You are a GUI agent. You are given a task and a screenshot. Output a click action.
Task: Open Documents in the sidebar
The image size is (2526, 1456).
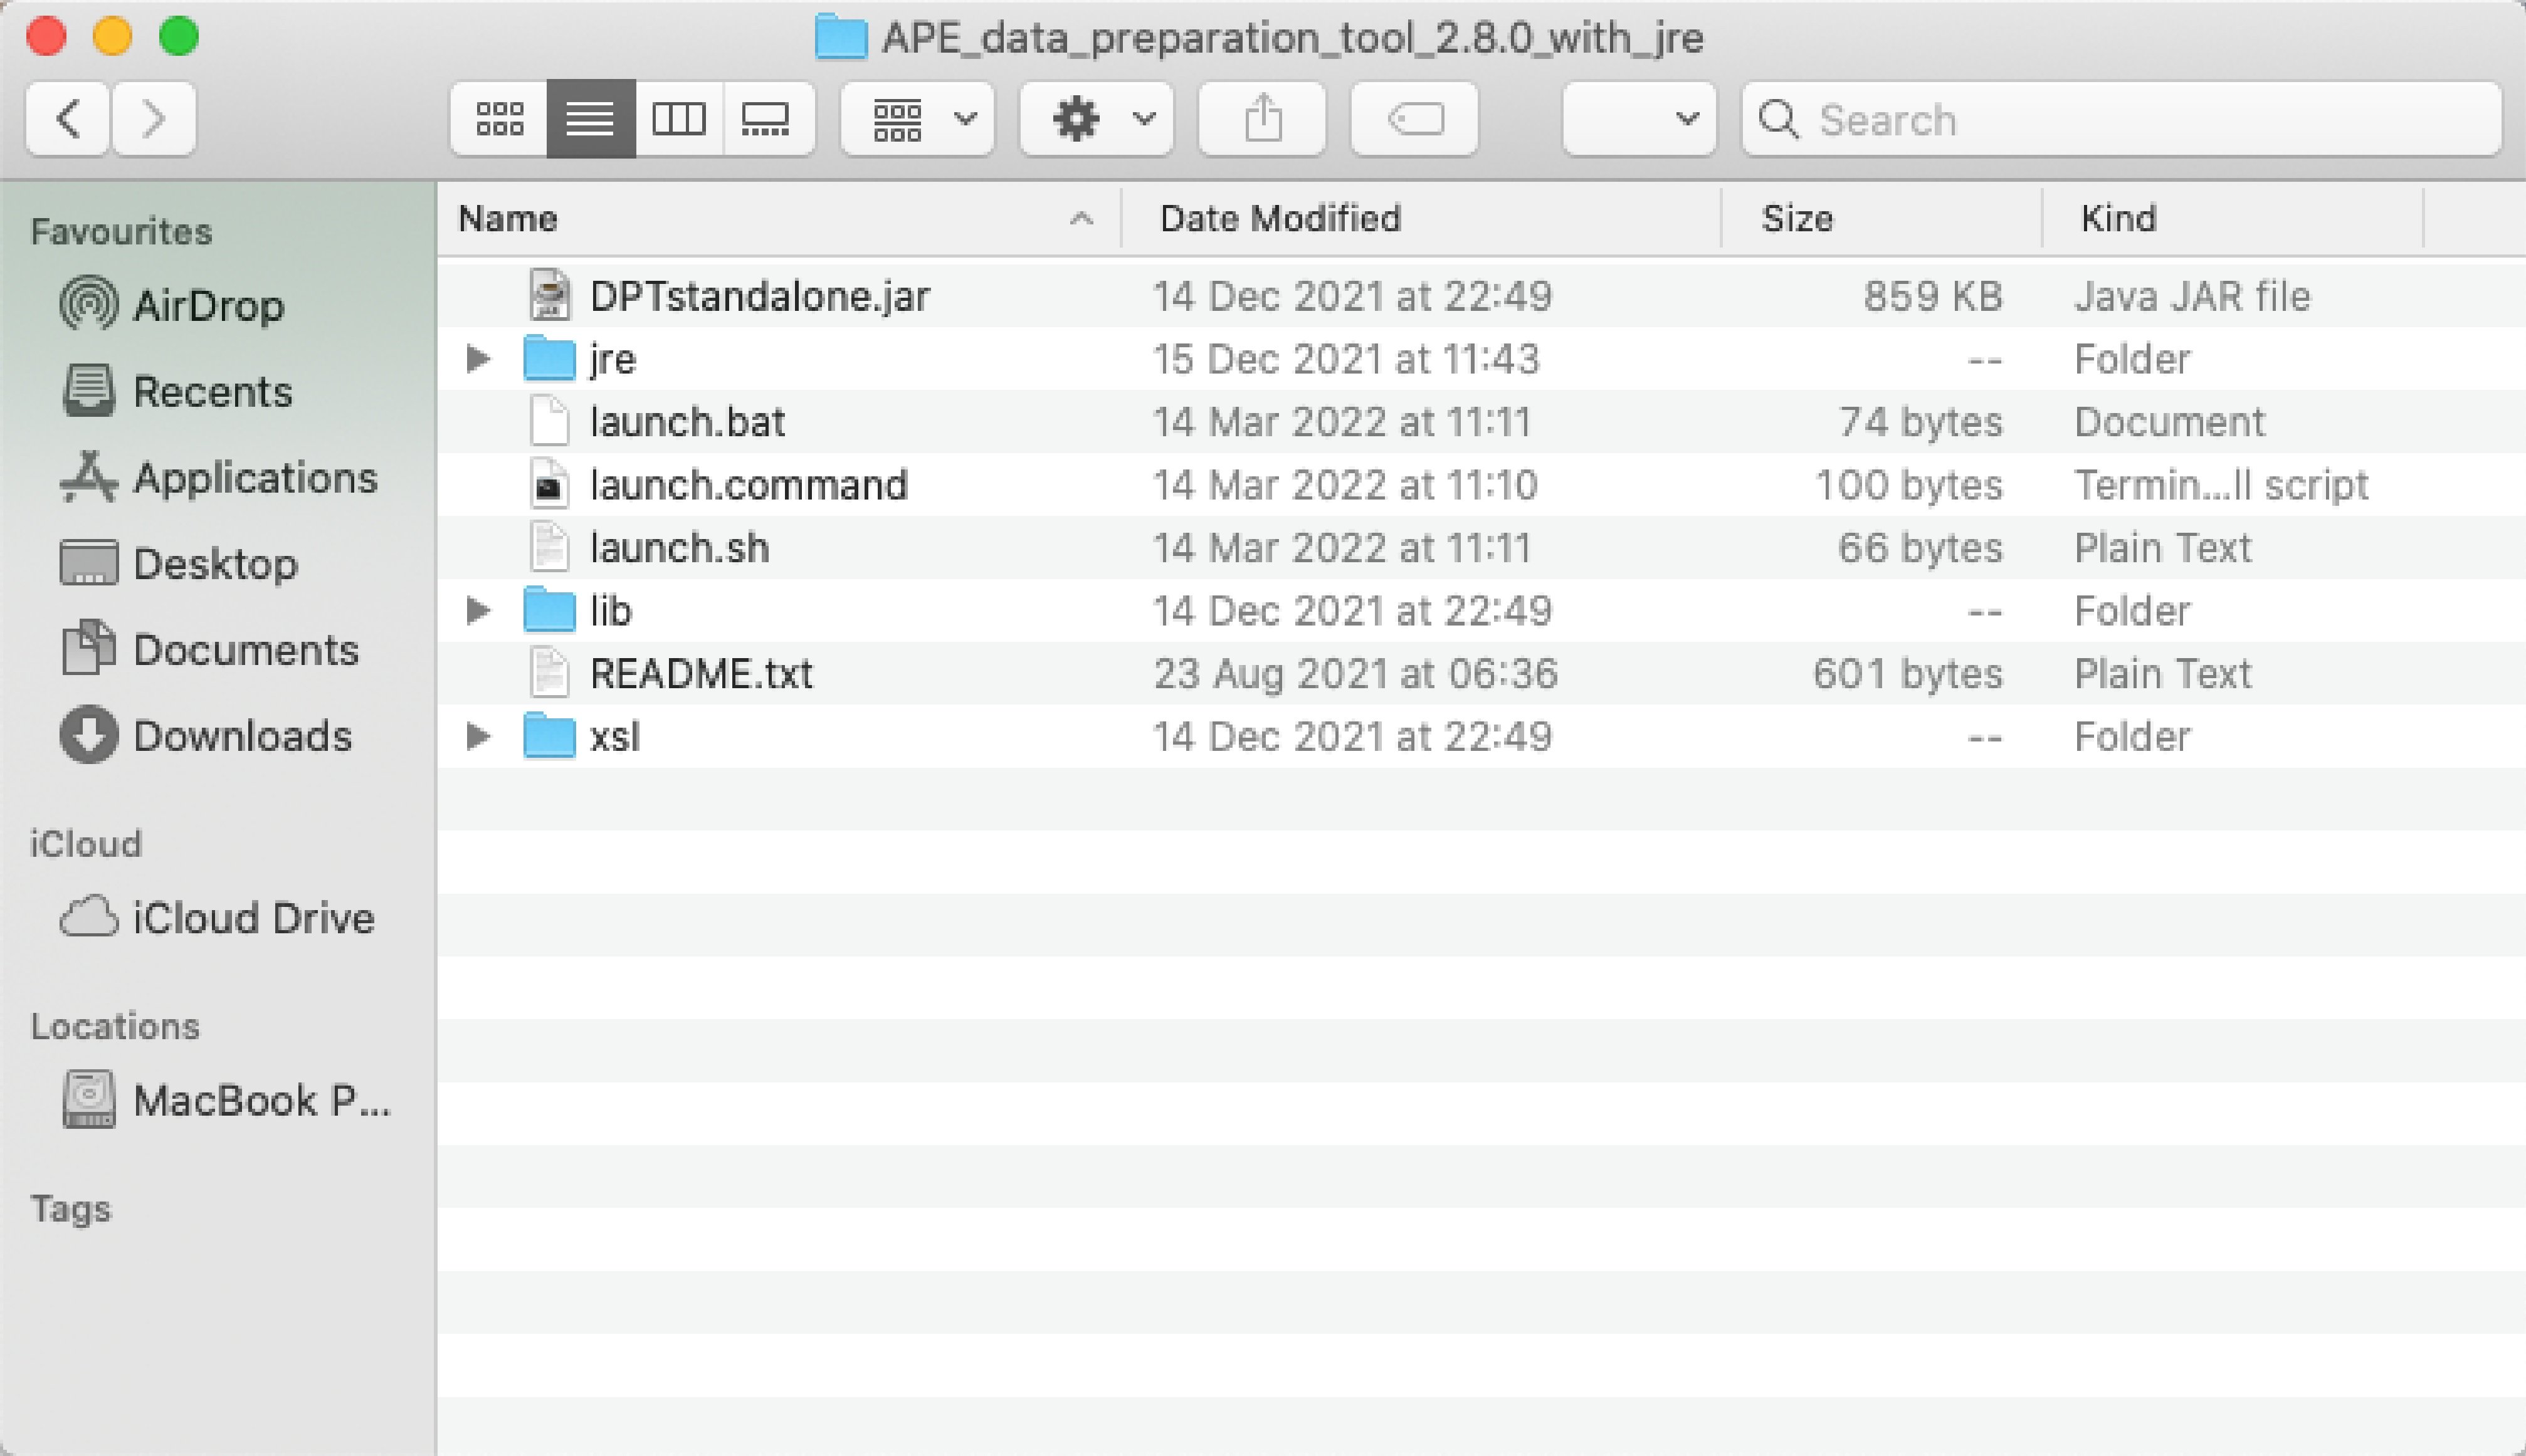[x=210, y=650]
